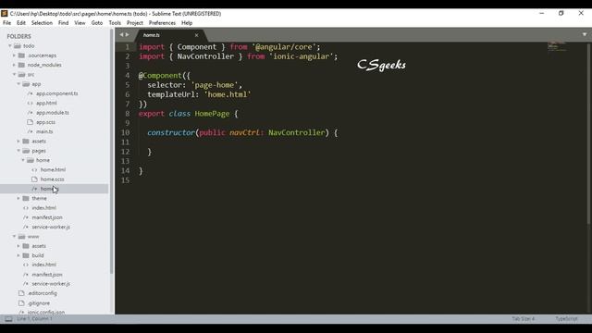
Task: Click the .editorconfig file icon
Action: coord(21,293)
